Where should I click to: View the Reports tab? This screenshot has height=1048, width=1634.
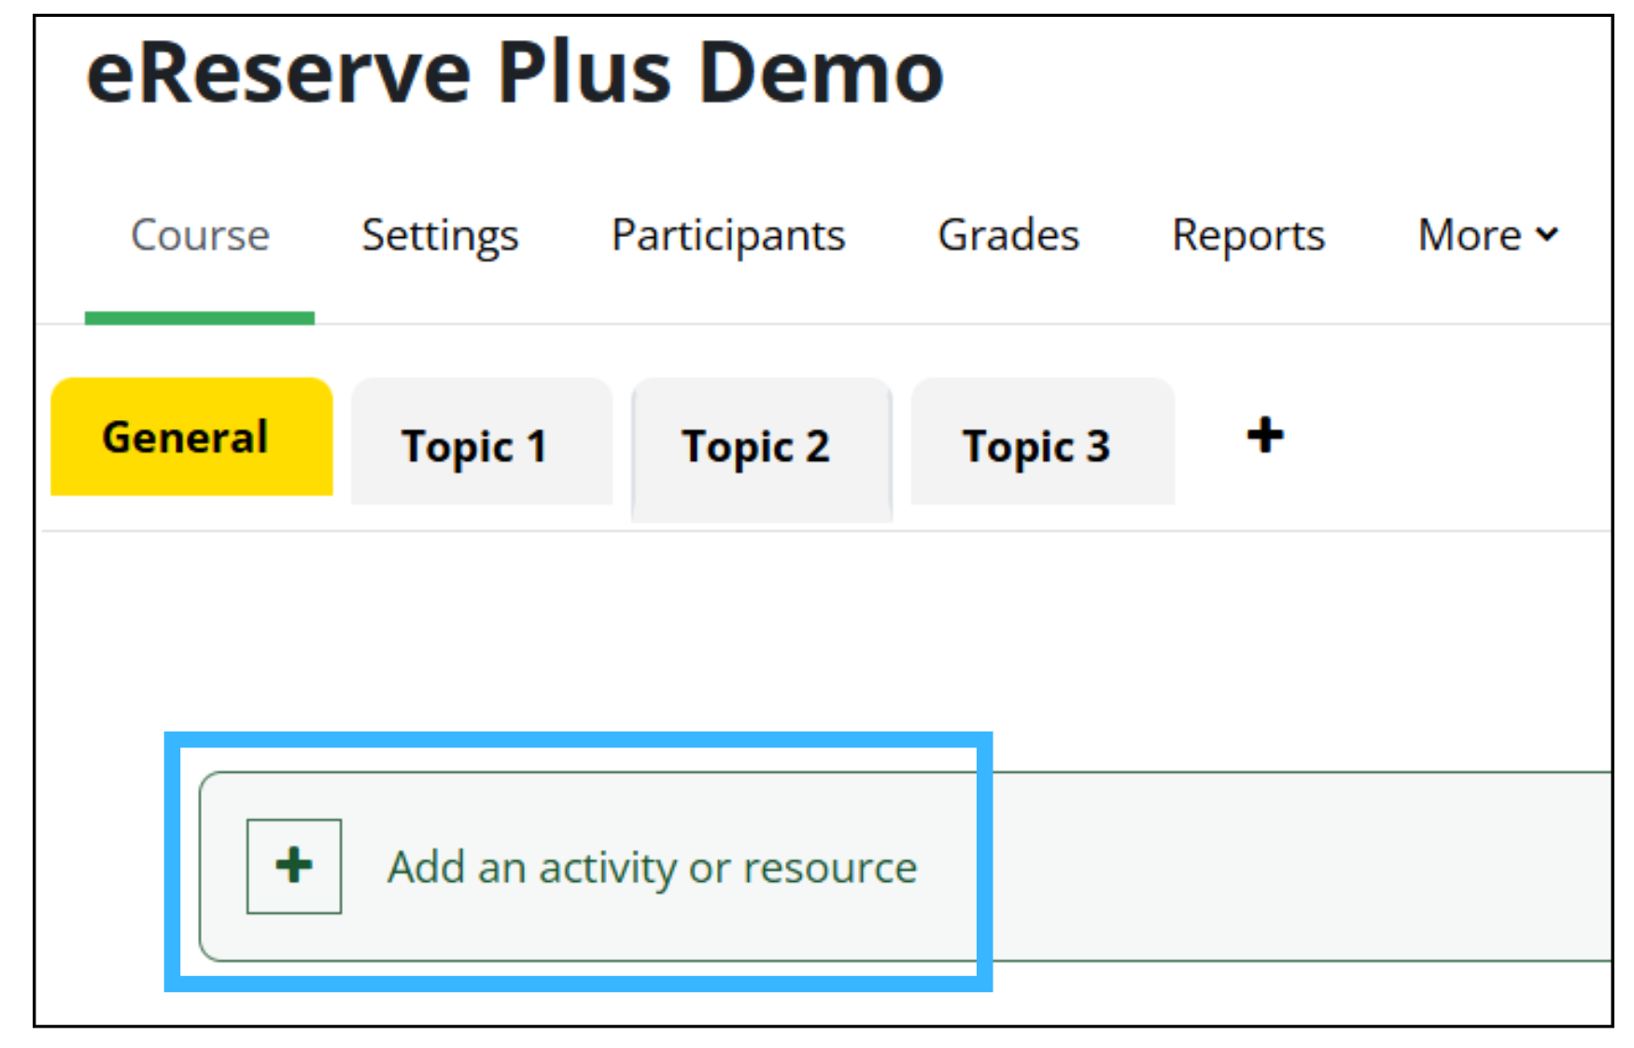1248,235
